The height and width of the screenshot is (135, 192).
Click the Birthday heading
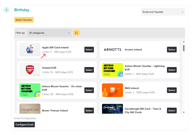22,10
